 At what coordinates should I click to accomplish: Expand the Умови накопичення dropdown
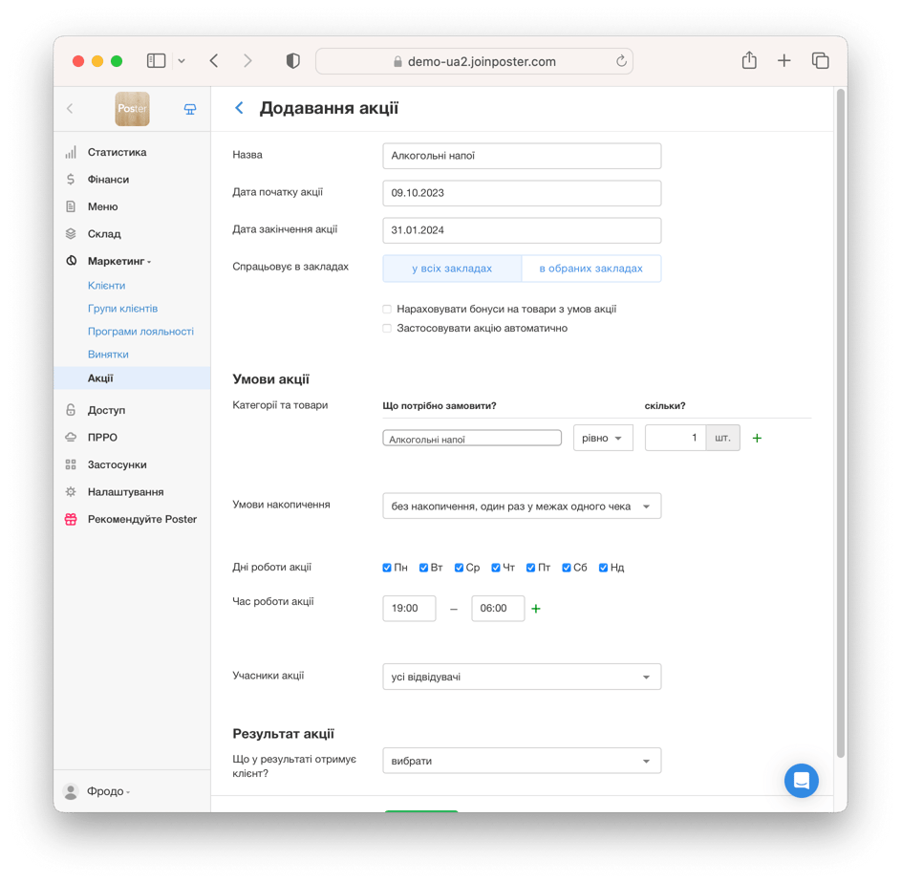521,506
